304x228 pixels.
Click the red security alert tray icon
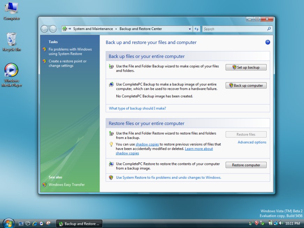click(257, 223)
